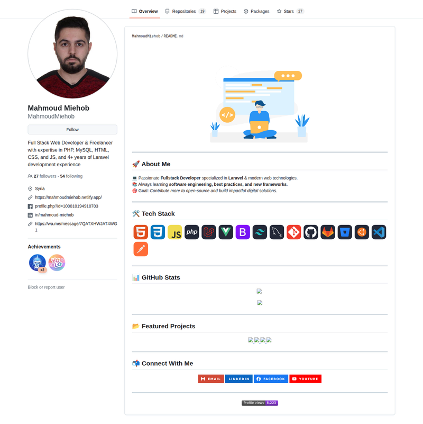Click the last Featured Projects image
This screenshot has height=424, width=423.
[269, 340]
